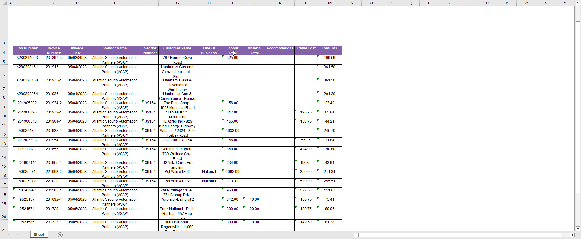Viewport: 581px width, 239px height.
Task: Select job number 201905292 cell
Action: click(x=27, y=105)
